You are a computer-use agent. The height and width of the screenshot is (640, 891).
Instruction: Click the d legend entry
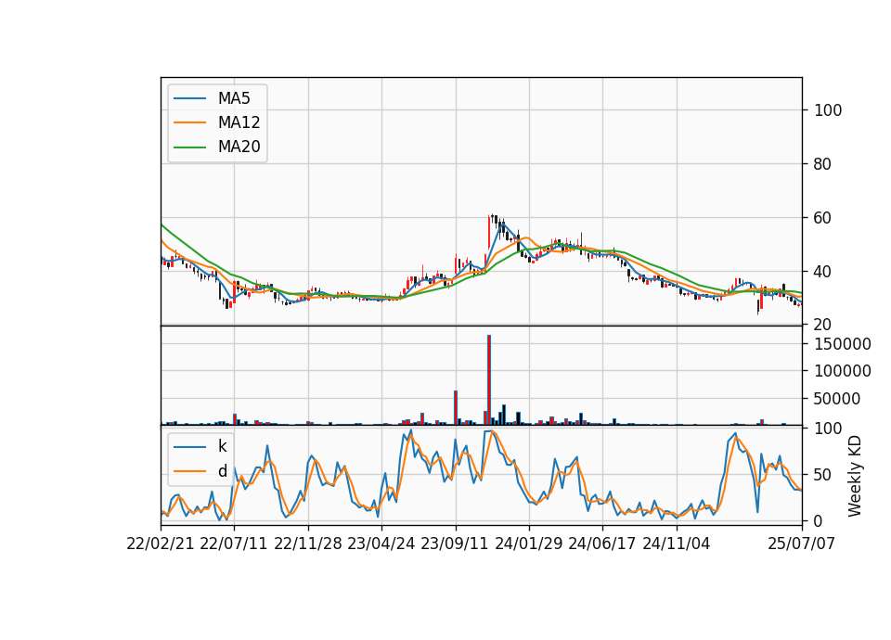(222, 471)
